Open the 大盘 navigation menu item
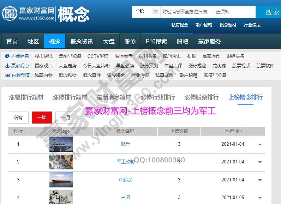The height and width of the screenshot is (204, 281). [109, 41]
